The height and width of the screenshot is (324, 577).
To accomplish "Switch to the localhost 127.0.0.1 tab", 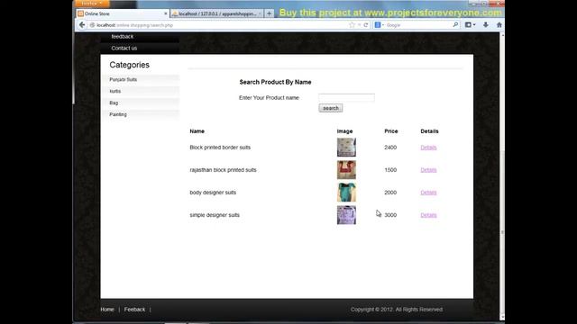I will [x=217, y=13].
